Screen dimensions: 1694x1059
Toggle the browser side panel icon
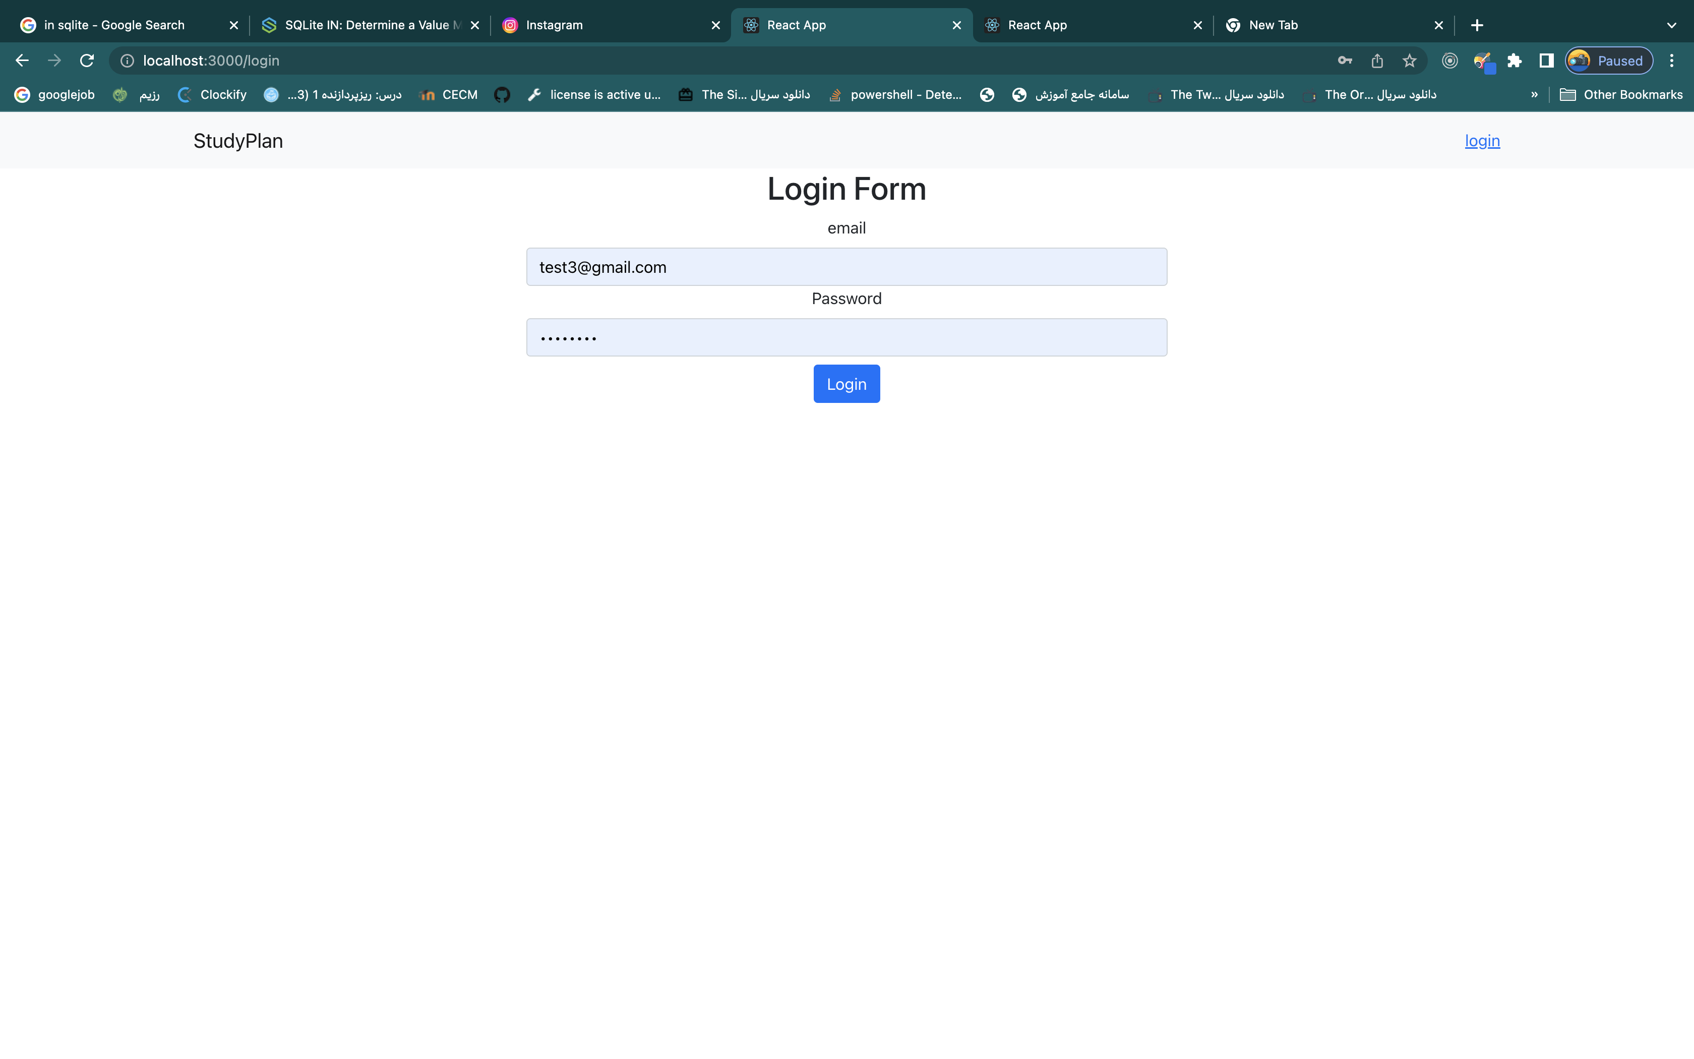[1546, 61]
